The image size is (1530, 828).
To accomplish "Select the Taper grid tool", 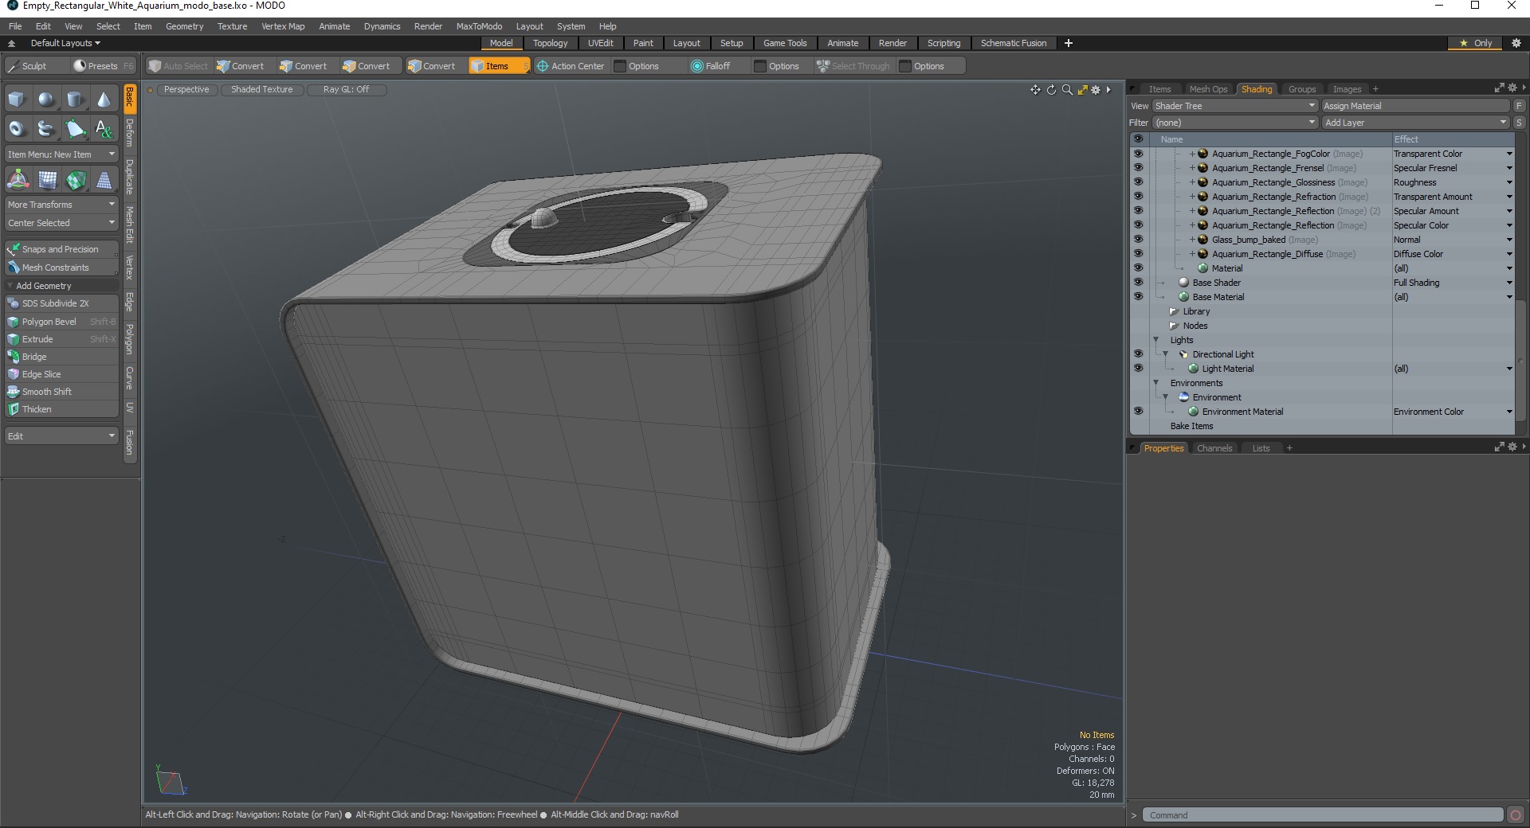I will pyautogui.click(x=104, y=181).
